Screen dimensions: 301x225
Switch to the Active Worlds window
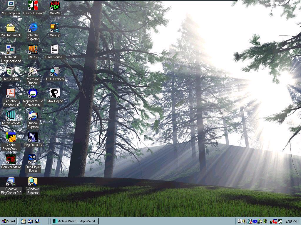pyautogui.click(x=75, y=221)
